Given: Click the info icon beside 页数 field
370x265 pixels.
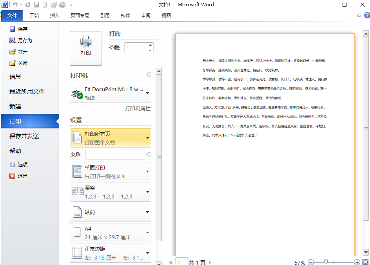Looking at the screenshot, I should coord(149,155).
